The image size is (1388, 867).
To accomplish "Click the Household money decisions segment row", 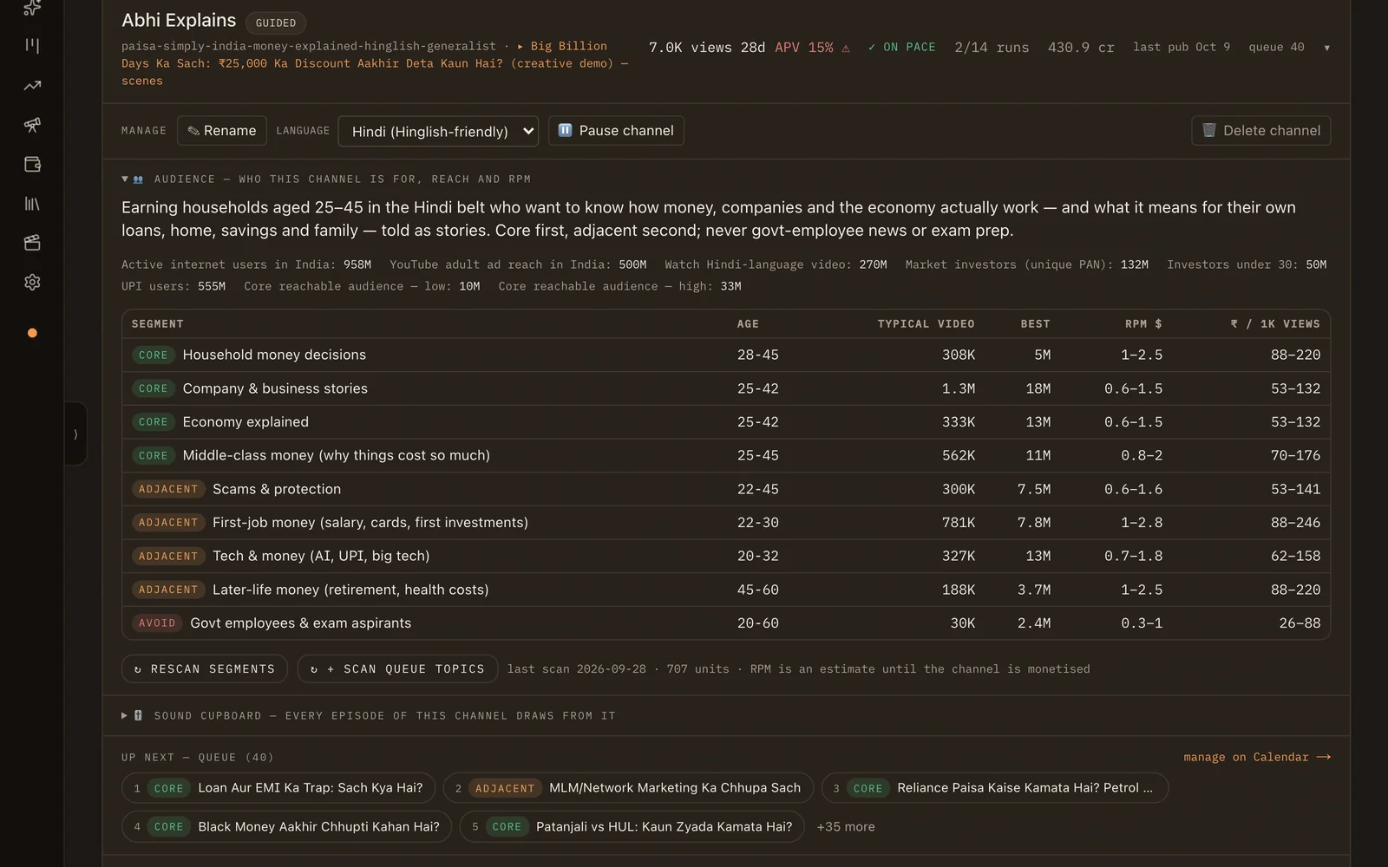I will [726, 355].
